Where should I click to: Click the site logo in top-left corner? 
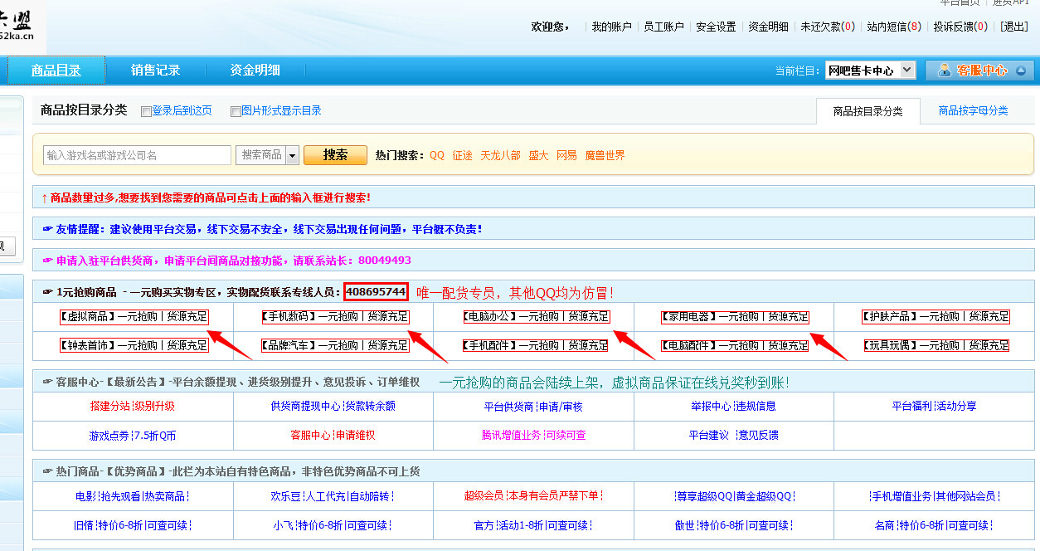point(22,25)
